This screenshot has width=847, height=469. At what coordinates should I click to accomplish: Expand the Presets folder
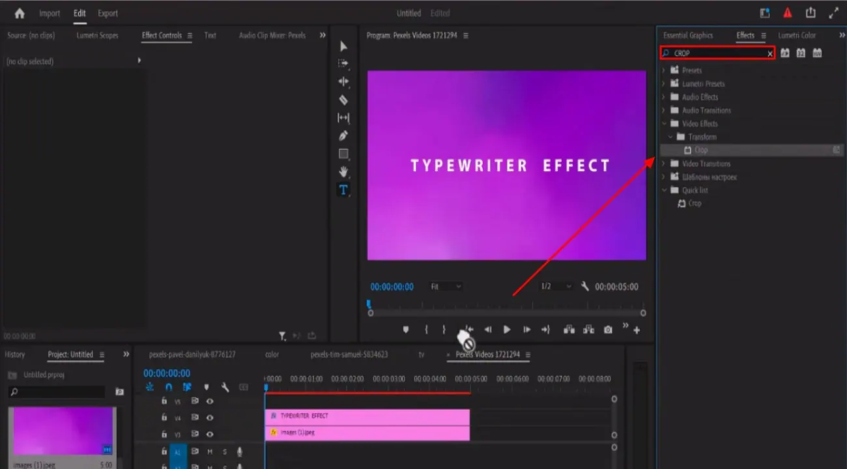664,70
